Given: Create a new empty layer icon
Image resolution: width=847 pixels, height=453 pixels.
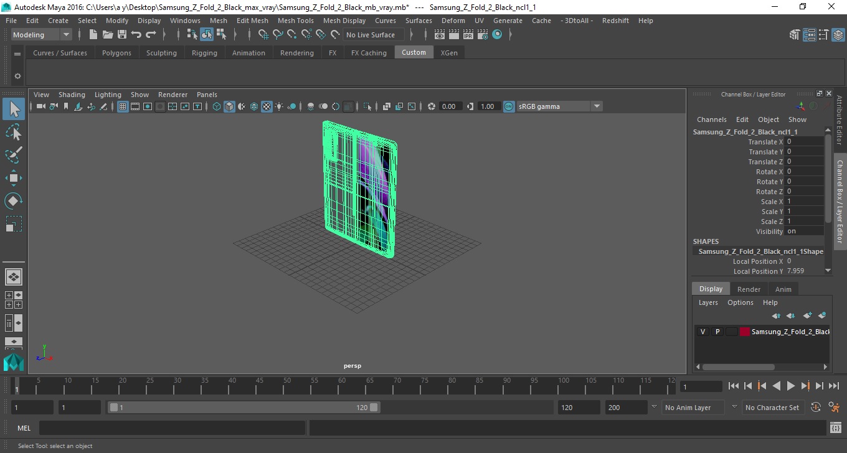Looking at the screenshot, I should [807, 315].
